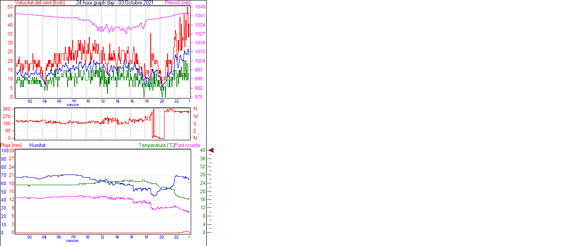Image resolution: width=569 pixels, height=246 pixels.
Task: Click the 'Pluja (mm)' legend label
Action: point(11,145)
